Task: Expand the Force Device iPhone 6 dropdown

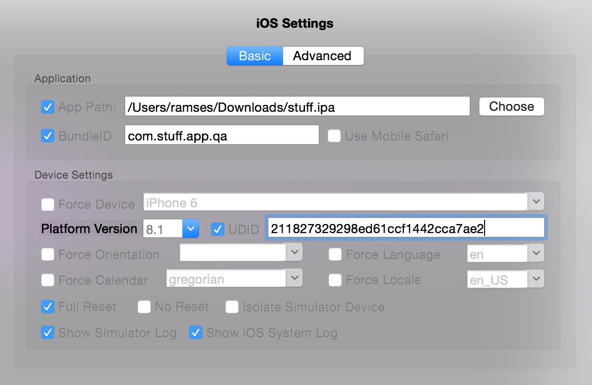Action: click(x=536, y=202)
